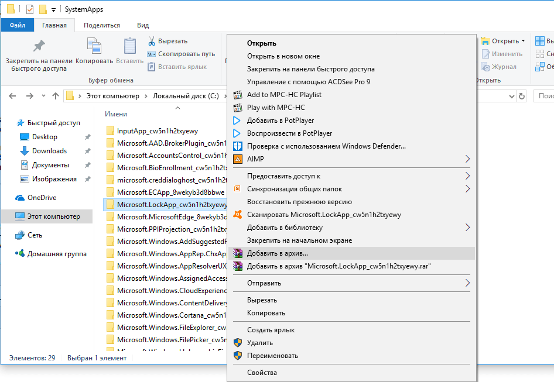This screenshot has height=382, width=554.
Task: Select folder Microsoft.ECApp_8wekyb3d8bbwe
Action: tap(165, 192)
